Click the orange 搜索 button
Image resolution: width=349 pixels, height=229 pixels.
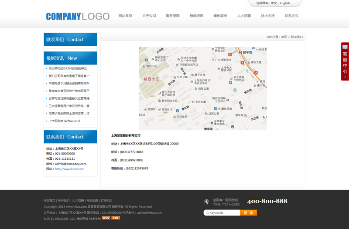[x=248, y=213]
